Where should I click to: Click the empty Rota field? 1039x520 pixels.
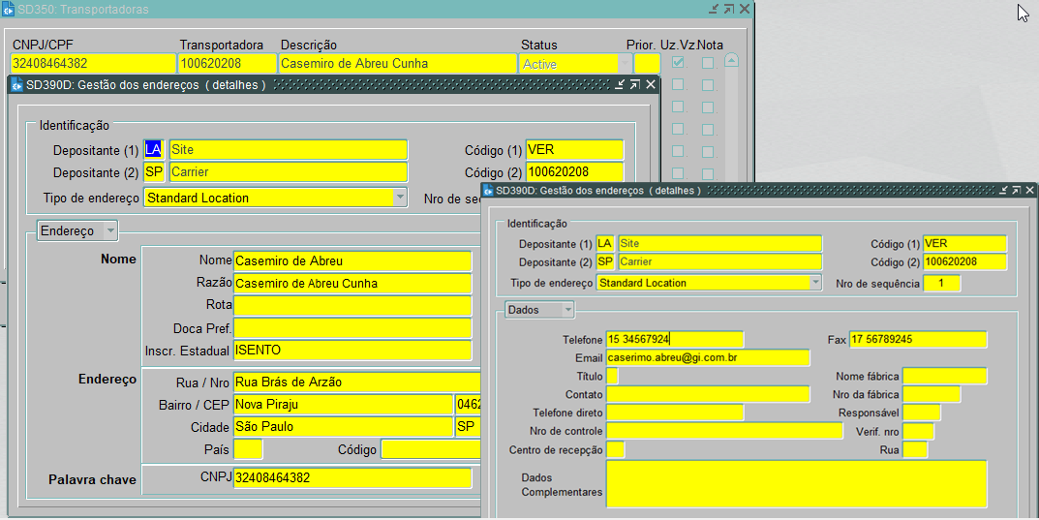pyautogui.click(x=352, y=305)
